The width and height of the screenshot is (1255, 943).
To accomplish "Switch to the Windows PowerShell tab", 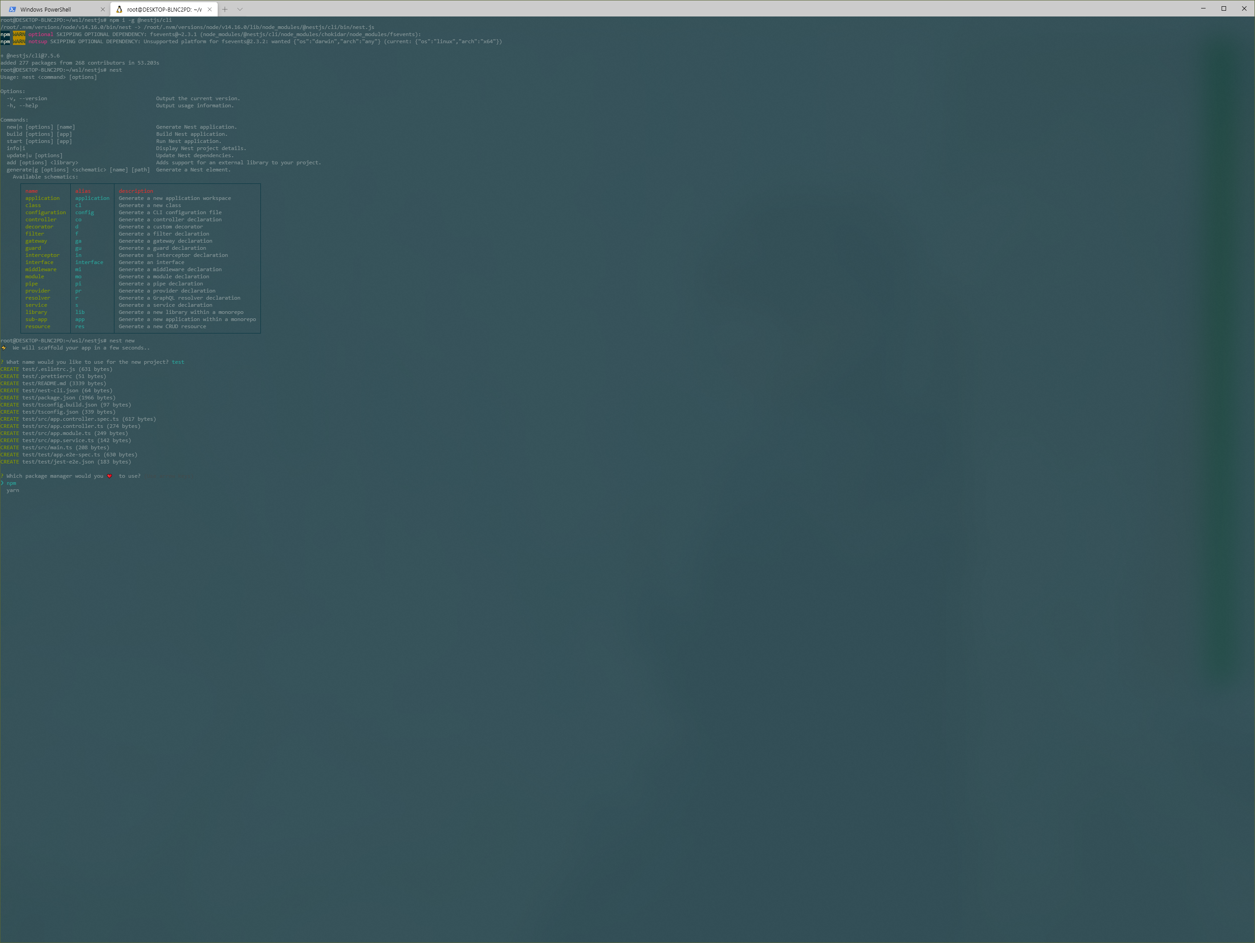I will [45, 9].
